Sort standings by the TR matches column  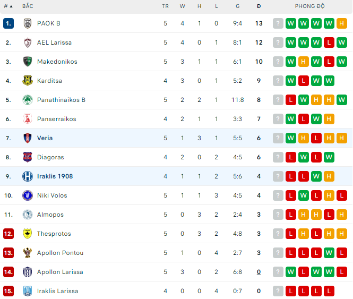(x=165, y=6)
